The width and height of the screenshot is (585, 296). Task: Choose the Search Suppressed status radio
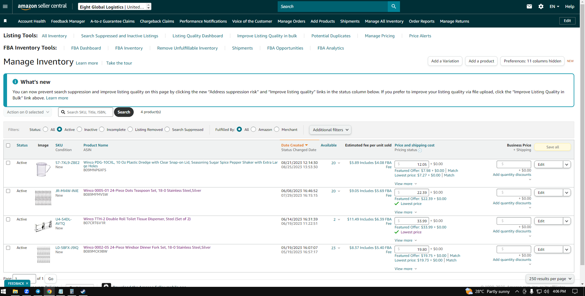pyautogui.click(x=167, y=129)
